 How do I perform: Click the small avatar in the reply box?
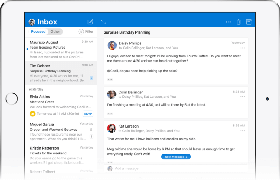pos(110,168)
